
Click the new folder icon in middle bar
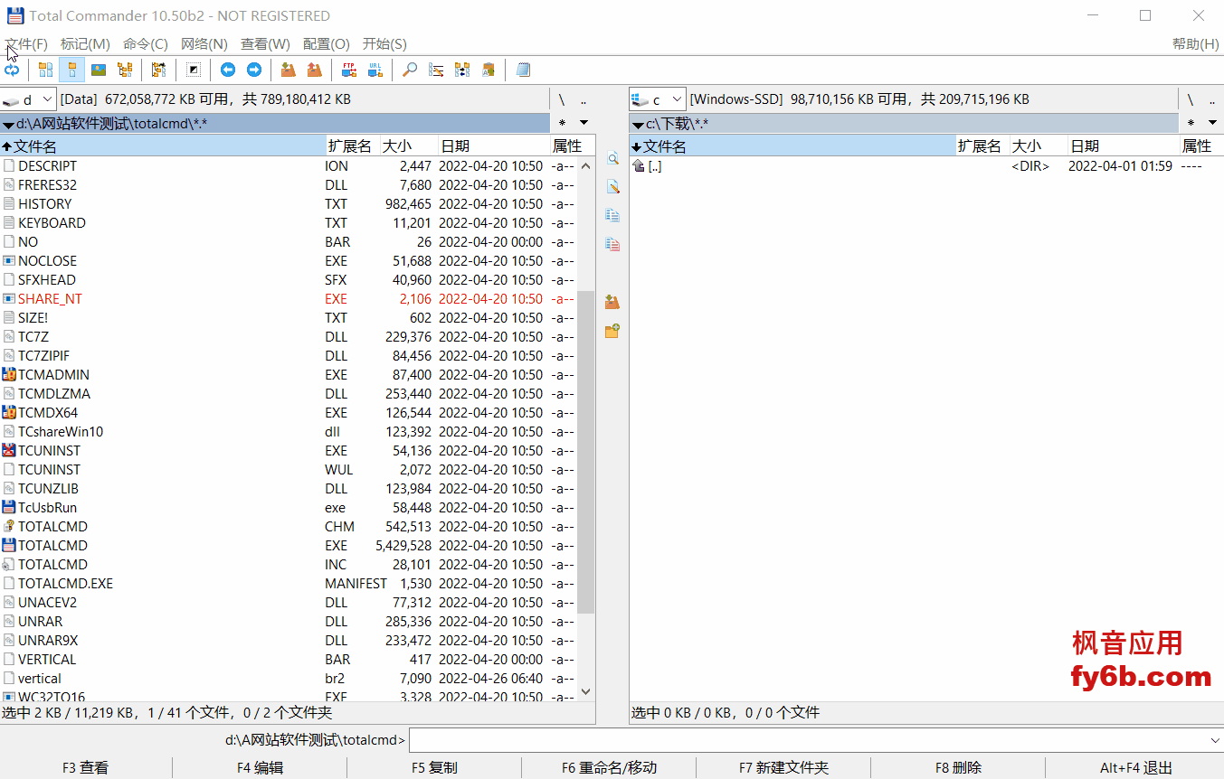[612, 331]
